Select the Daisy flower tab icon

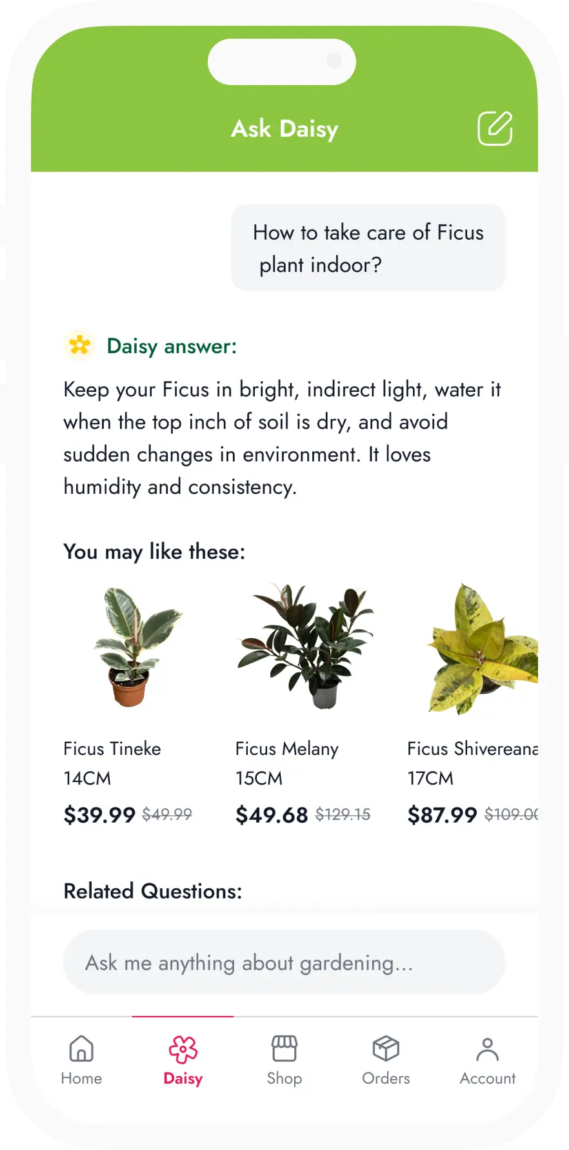click(x=183, y=1049)
